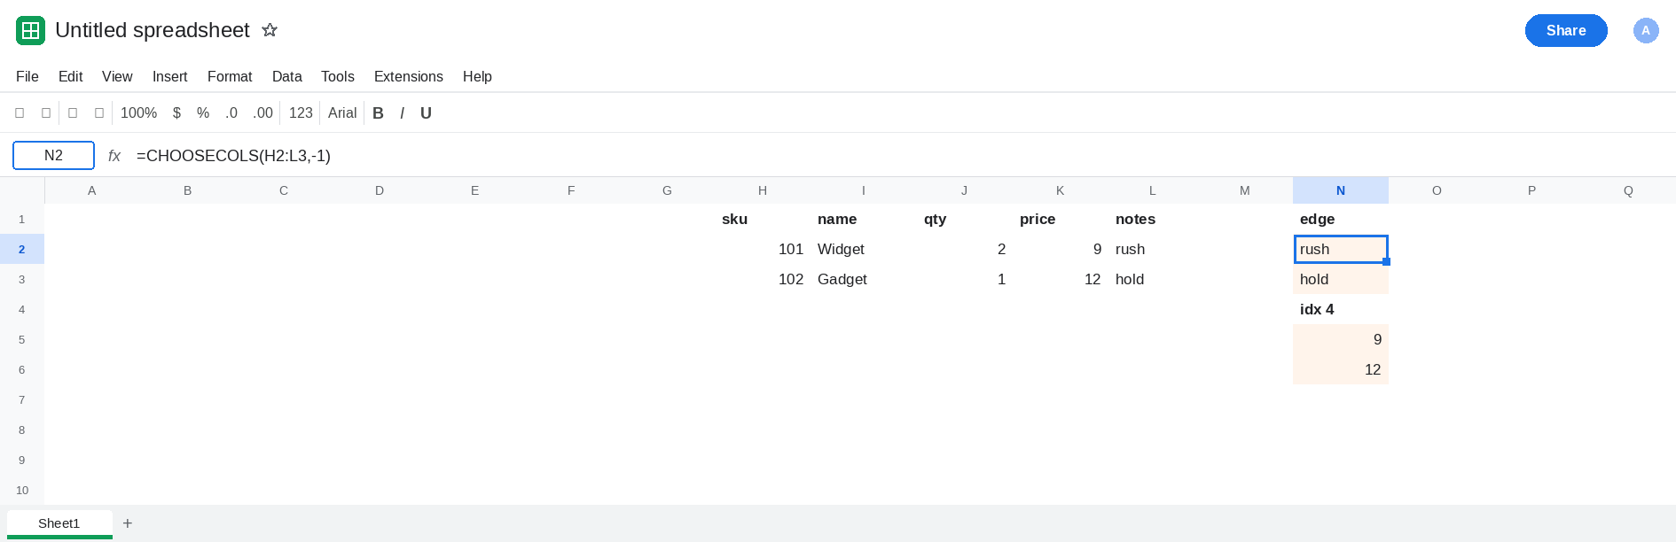Screen dimensions: 1676x542
Task: Open the 100% zoom dropdown
Action: pyautogui.click(x=138, y=113)
